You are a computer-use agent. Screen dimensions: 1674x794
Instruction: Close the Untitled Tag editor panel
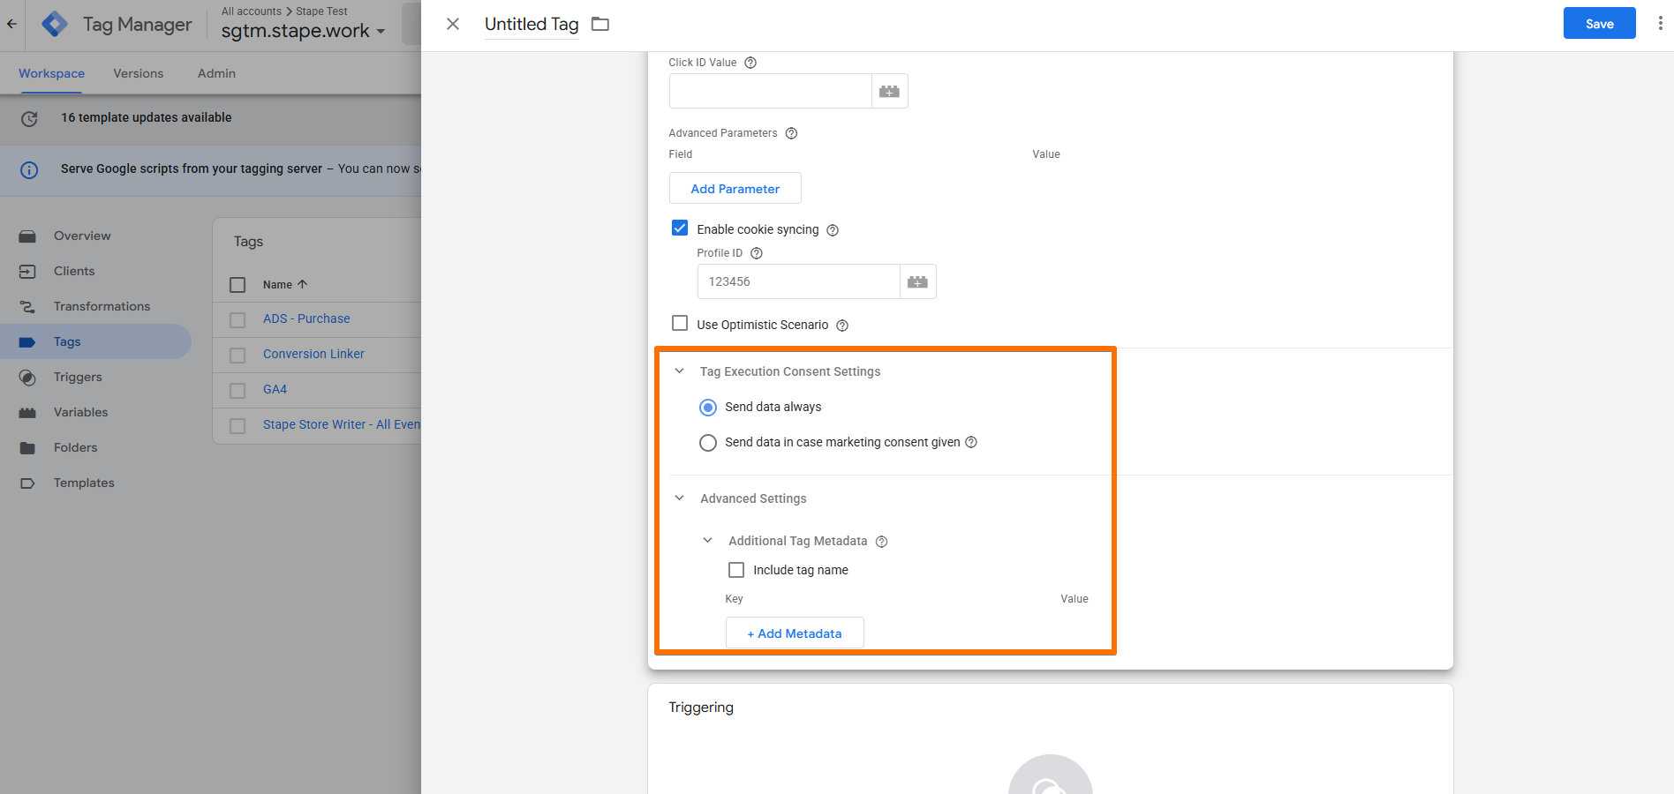pos(453,24)
